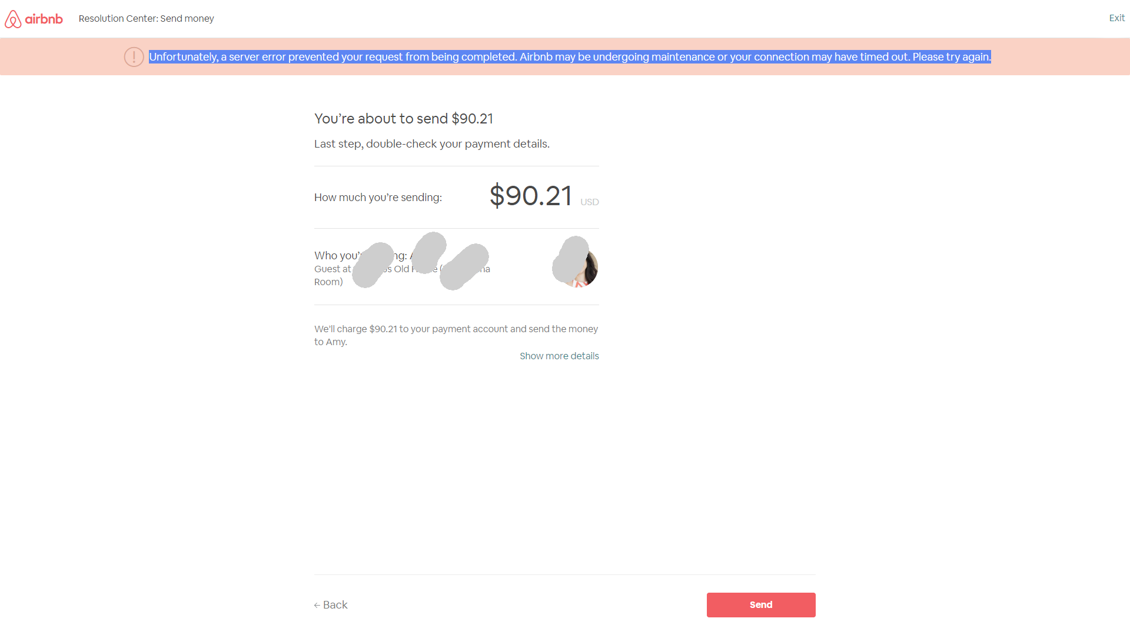Click the "How much you're sending" label
Screen dimensions: 1130x635
pos(378,198)
